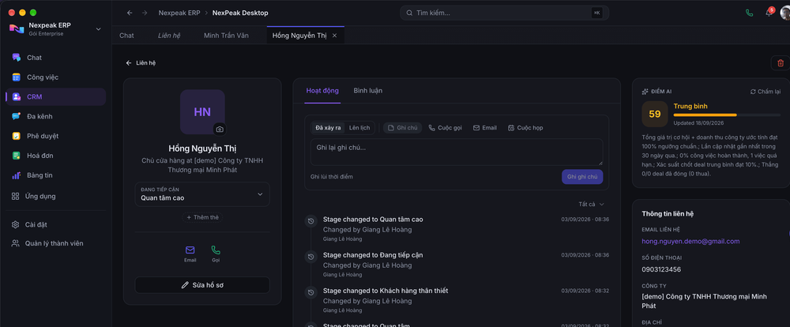Close the Hồng Nguyễn Thị tab
Viewport: 790px width, 327px height.
[x=334, y=36]
